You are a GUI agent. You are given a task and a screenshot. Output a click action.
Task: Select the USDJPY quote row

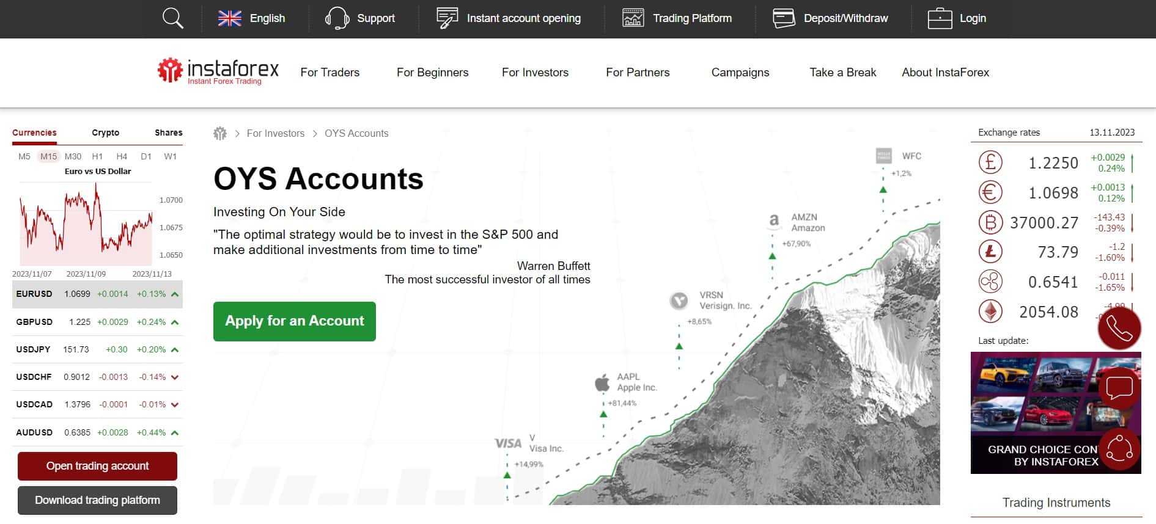[x=97, y=349]
